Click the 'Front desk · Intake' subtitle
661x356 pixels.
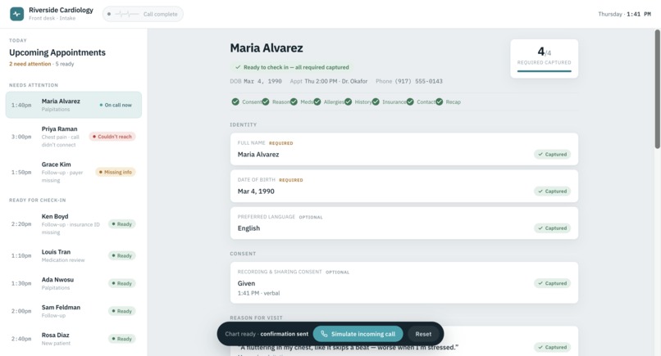pyautogui.click(x=52, y=19)
